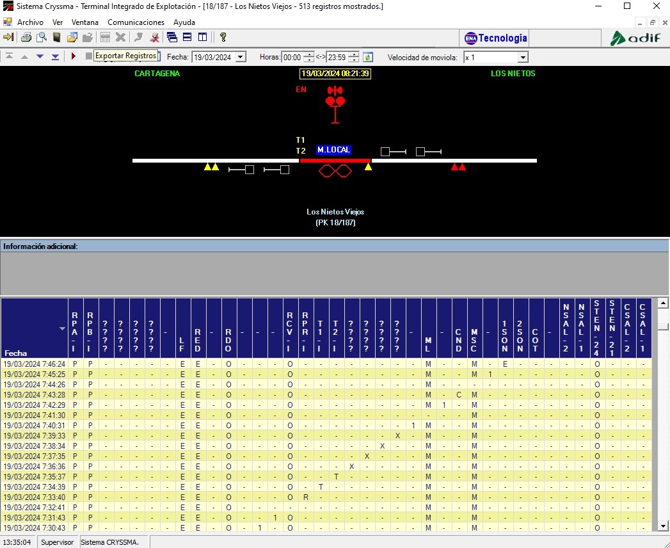Click the yellow help question mark icon
Screen dimensions: 670x548
tap(223, 38)
